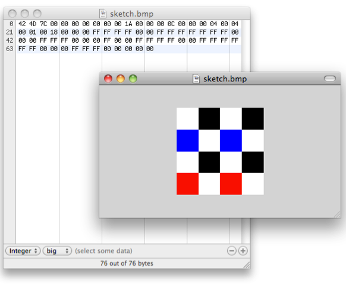Click the 1A byte in the first row
This screenshot has width=346, height=308.
coord(128,24)
